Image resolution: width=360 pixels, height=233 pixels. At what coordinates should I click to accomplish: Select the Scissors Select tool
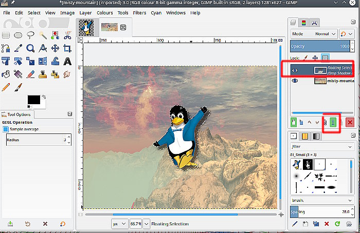(x=67, y=35)
